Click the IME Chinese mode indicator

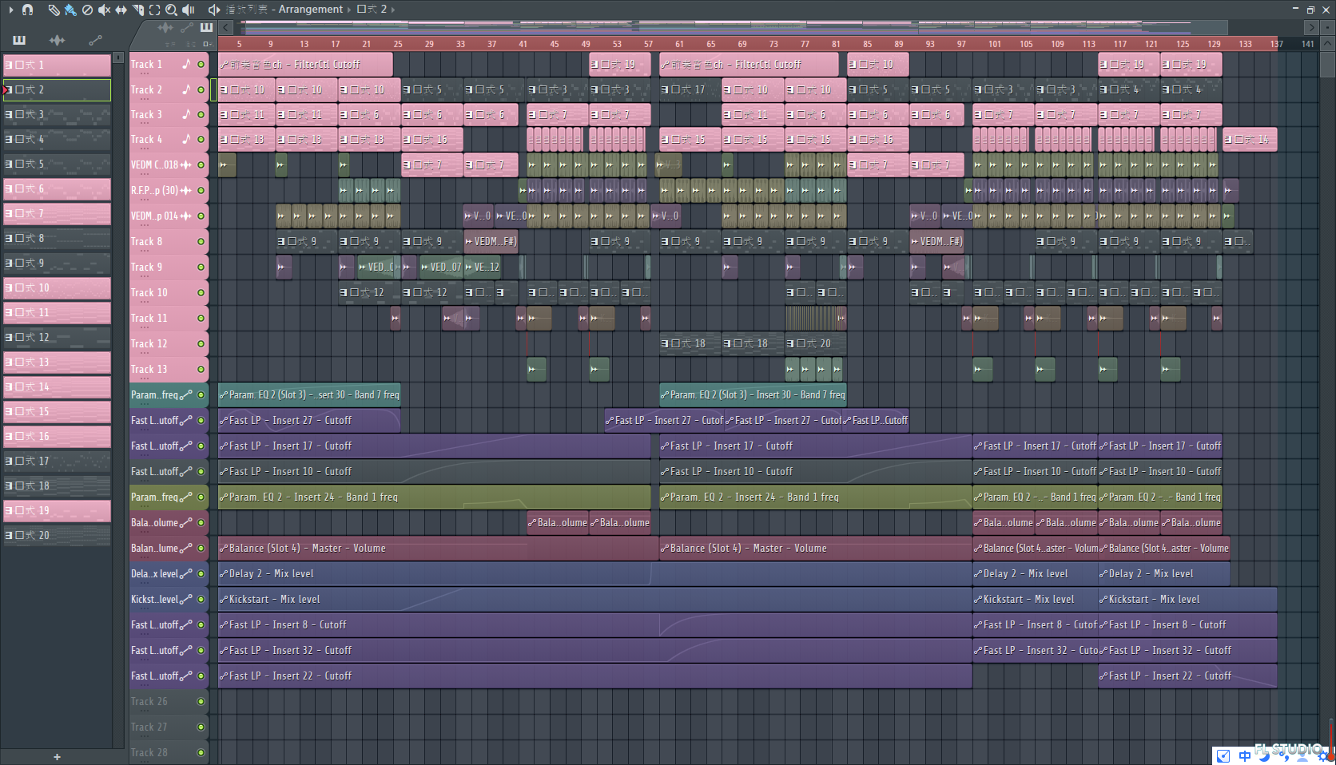pyautogui.click(x=1245, y=755)
